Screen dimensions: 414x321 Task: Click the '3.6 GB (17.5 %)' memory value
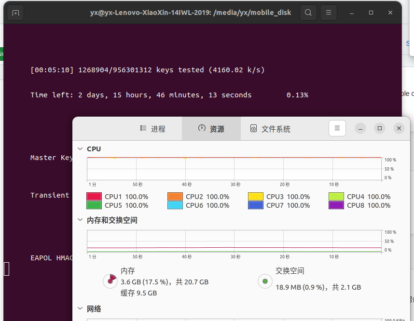(144, 282)
